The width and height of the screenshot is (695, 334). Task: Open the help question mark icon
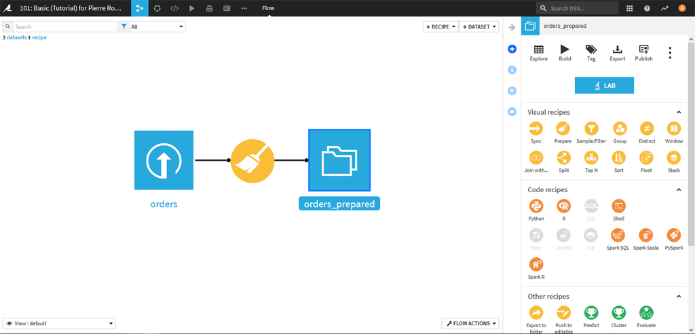pos(647,8)
